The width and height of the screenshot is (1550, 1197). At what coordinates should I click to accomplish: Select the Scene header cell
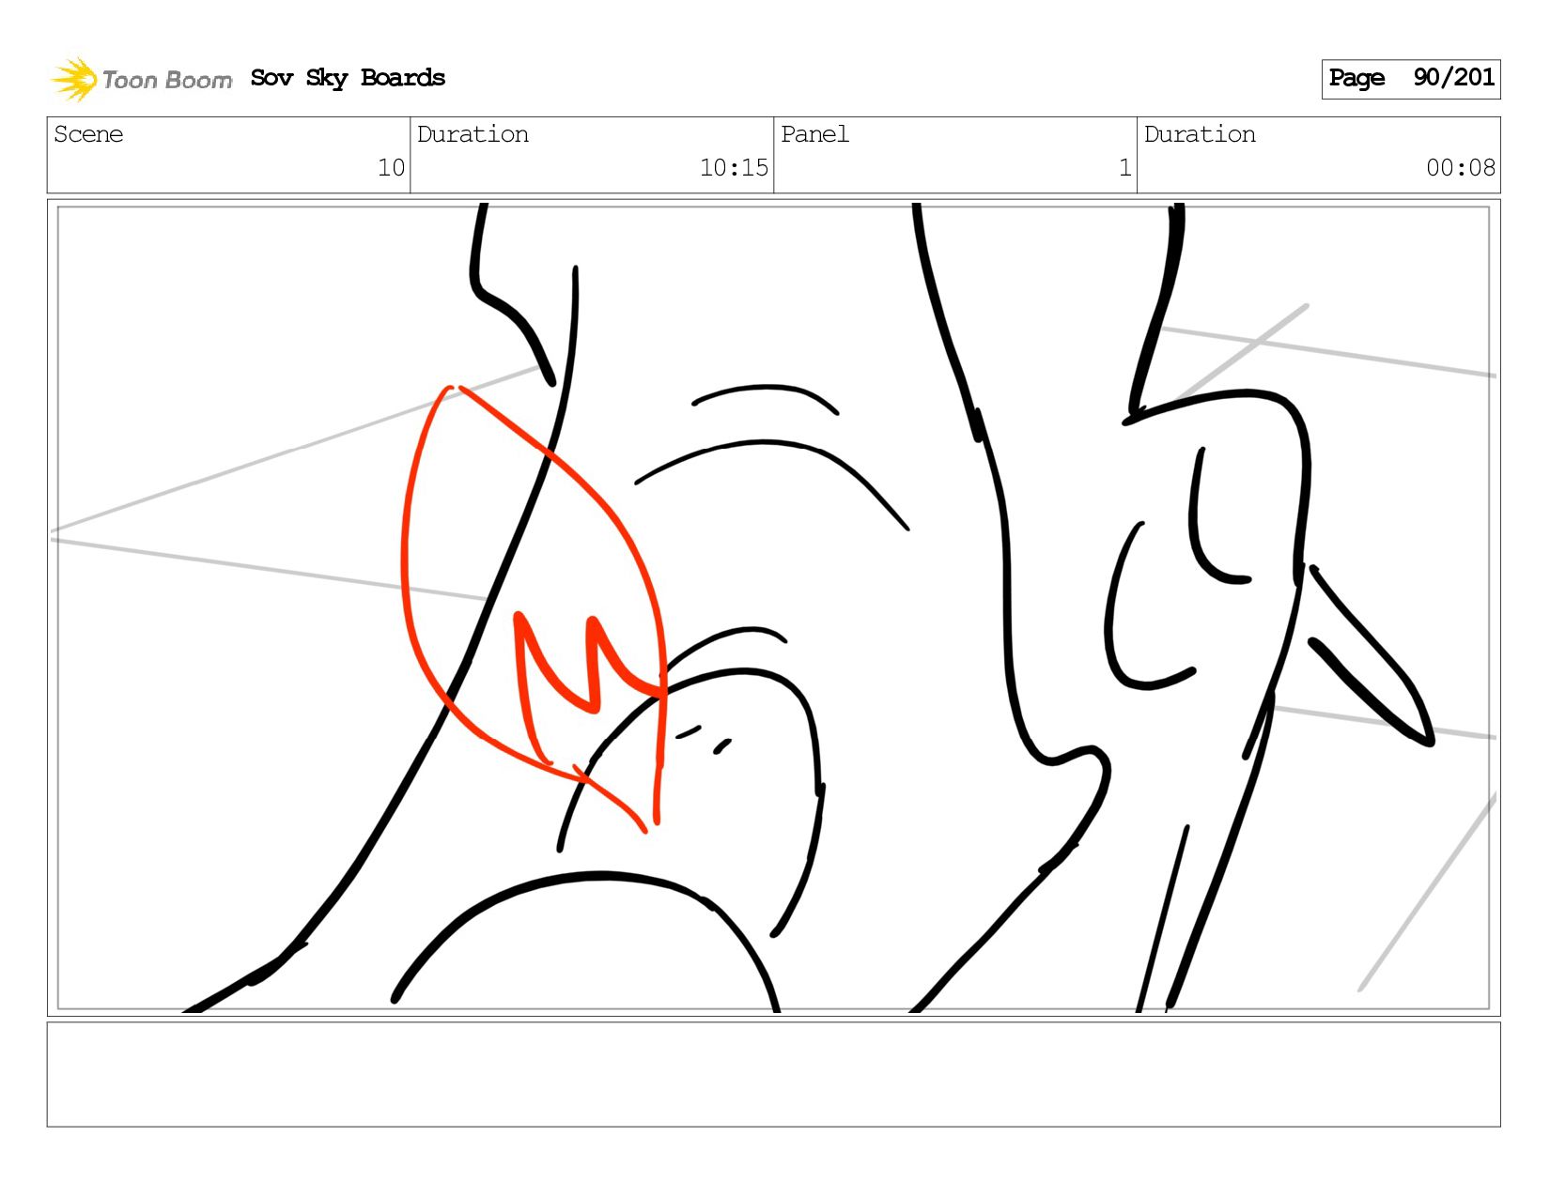pos(228,155)
